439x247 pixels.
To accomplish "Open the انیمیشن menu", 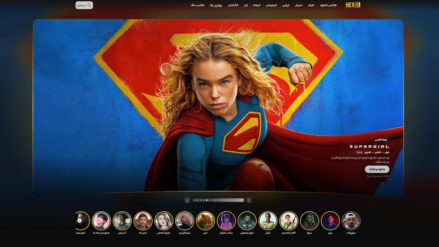I will click(x=271, y=5).
